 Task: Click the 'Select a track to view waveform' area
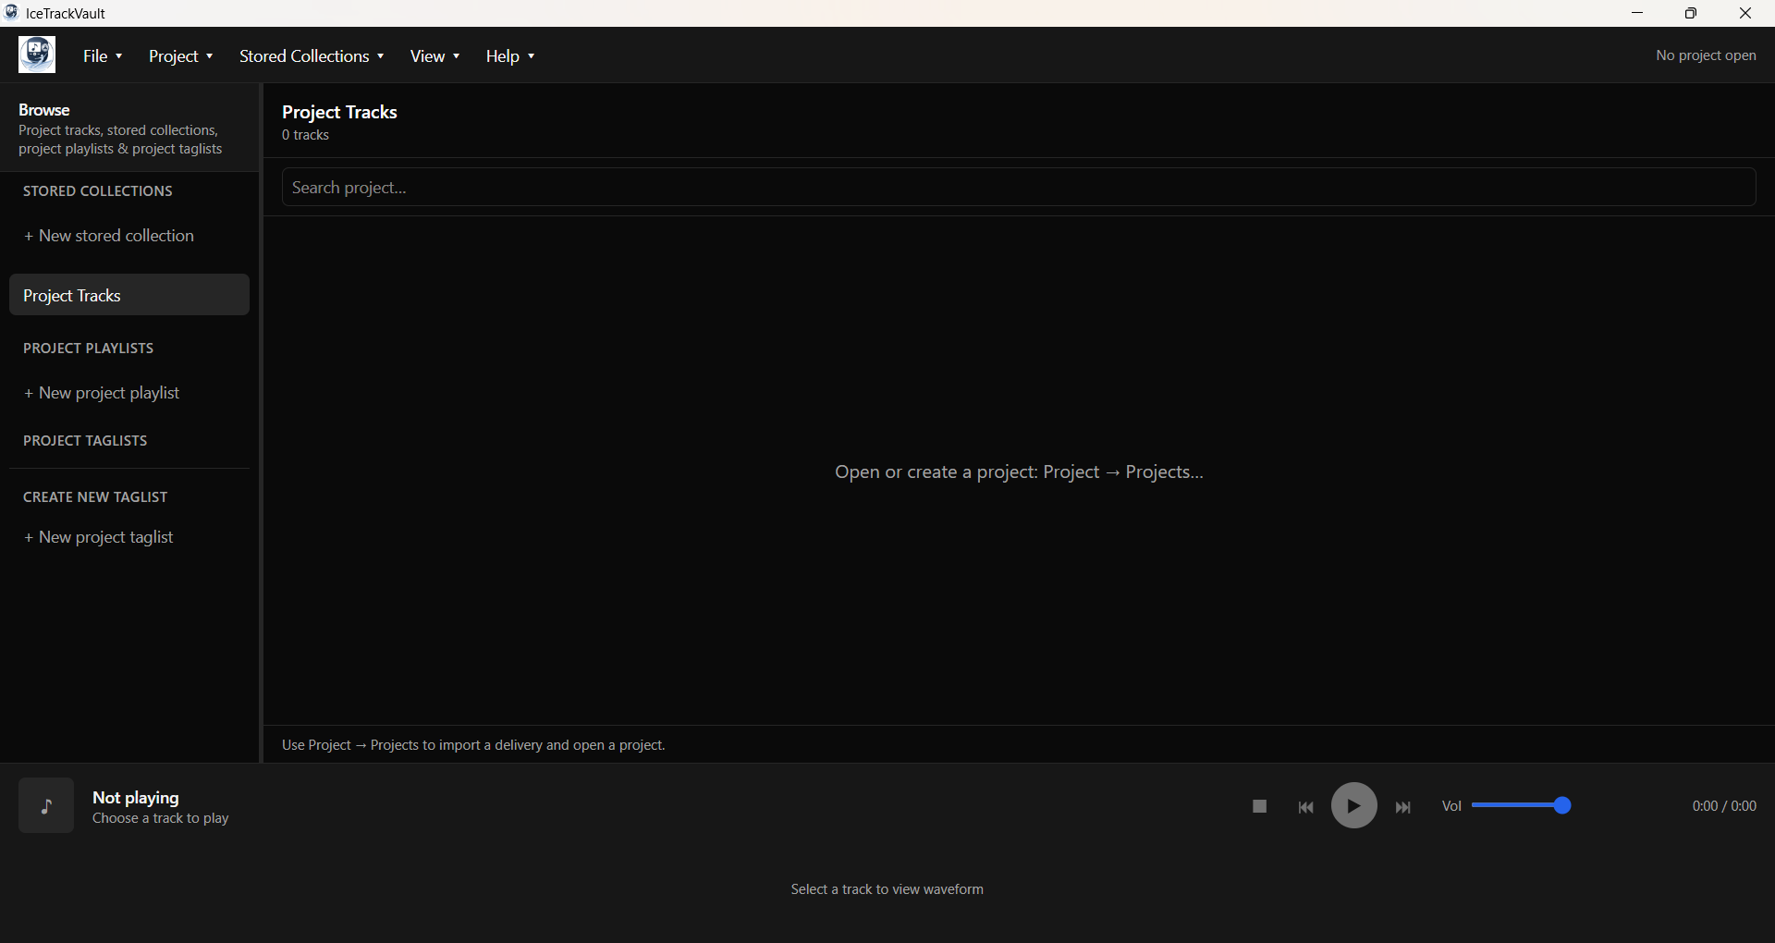click(x=887, y=889)
